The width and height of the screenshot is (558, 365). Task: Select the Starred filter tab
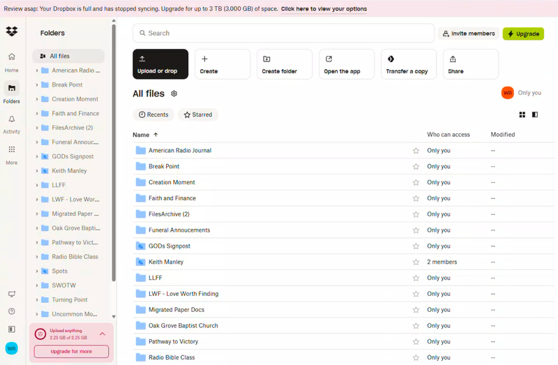197,114
